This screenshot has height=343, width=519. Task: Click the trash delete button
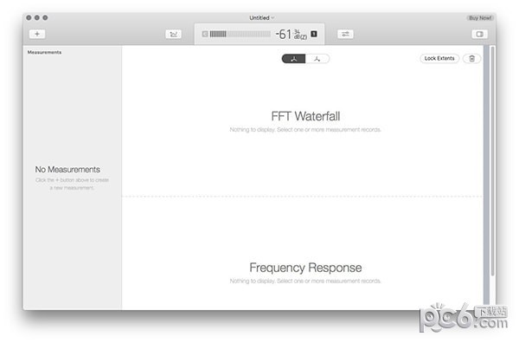(x=471, y=59)
